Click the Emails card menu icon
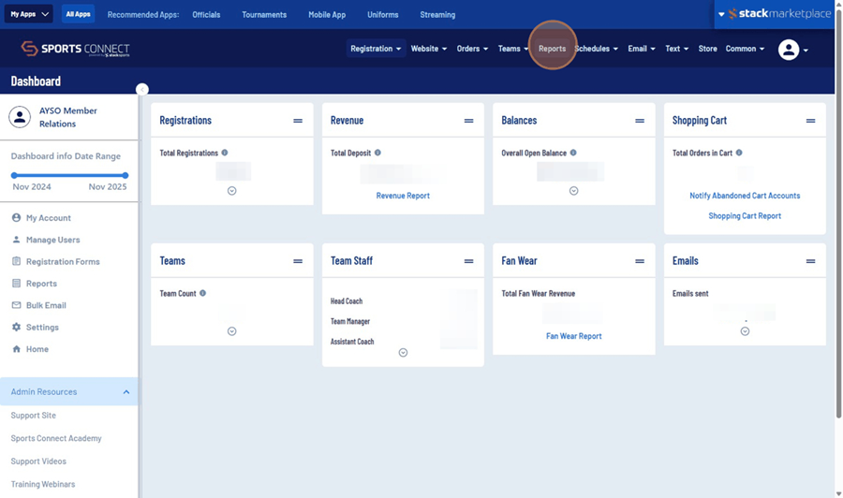Image resolution: width=843 pixels, height=498 pixels. click(810, 261)
